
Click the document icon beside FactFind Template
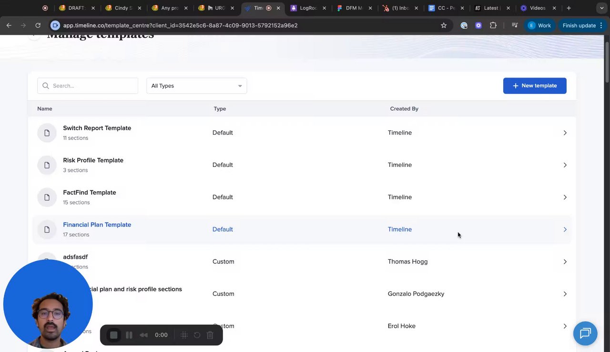coord(47,197)
